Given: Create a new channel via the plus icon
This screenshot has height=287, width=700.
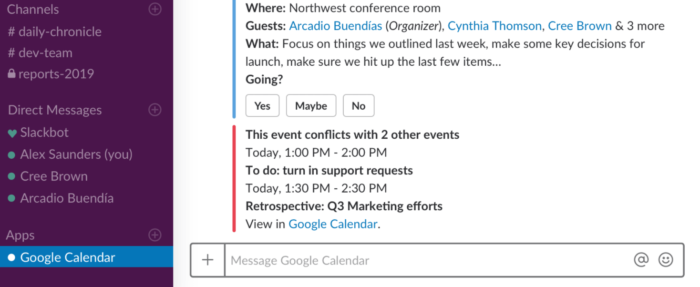Looking at the screenshot, I should (155, 9).
